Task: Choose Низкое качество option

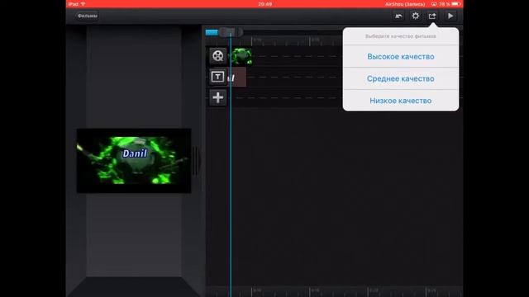Action: click(x=401, y=101)
